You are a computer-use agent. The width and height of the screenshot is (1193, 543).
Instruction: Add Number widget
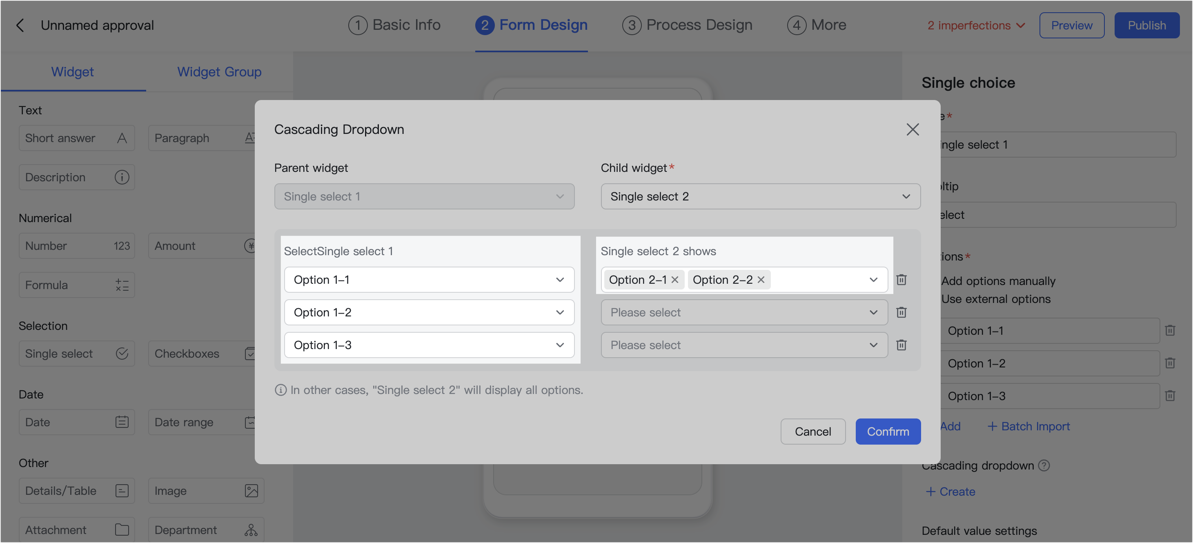(x=77, y=246)
